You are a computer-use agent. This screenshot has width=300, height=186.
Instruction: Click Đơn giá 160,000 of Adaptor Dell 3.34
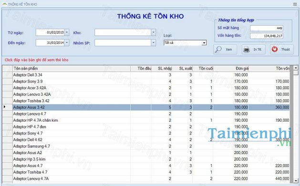tap(241, 75)
